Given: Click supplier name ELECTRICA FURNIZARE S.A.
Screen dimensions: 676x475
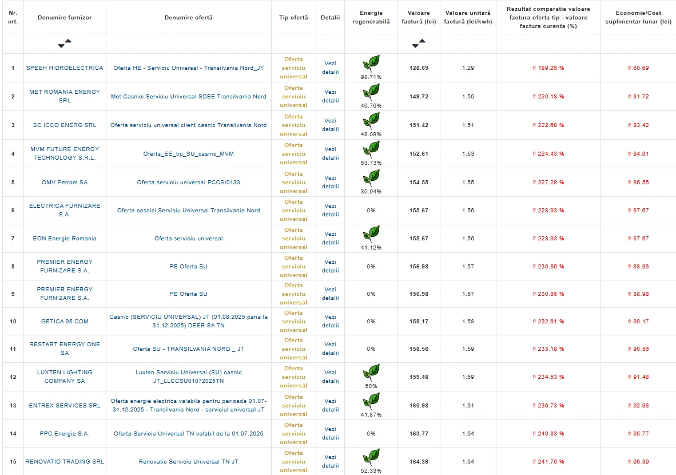Looking at the screenshot, I should pos(65,210).
